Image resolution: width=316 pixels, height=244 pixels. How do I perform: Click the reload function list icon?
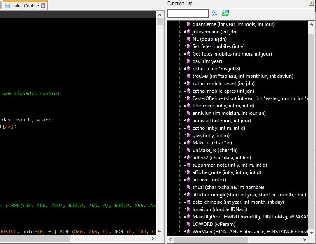click(x=225, y=14)
